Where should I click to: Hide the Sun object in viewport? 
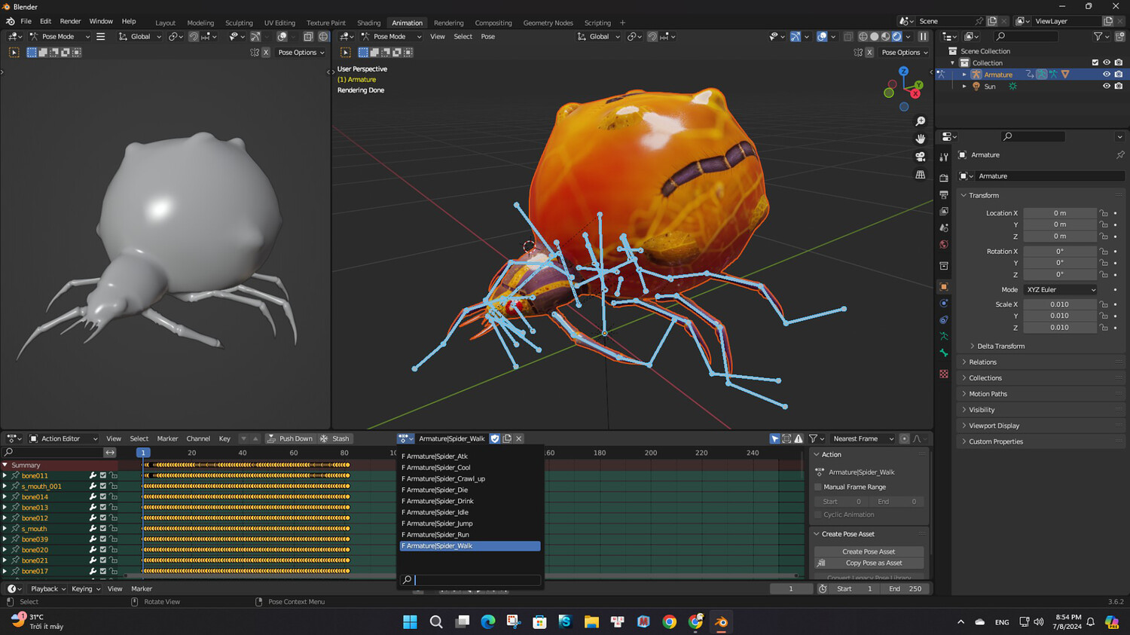click(x=1106, y=87)
